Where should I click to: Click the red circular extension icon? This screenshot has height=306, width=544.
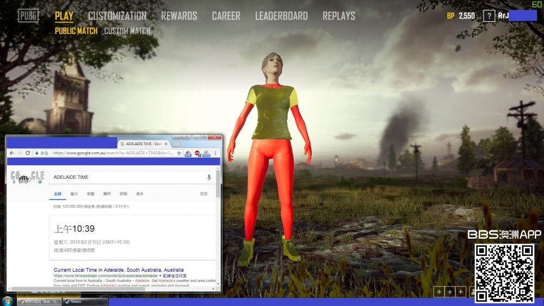[x=197, y=153]
